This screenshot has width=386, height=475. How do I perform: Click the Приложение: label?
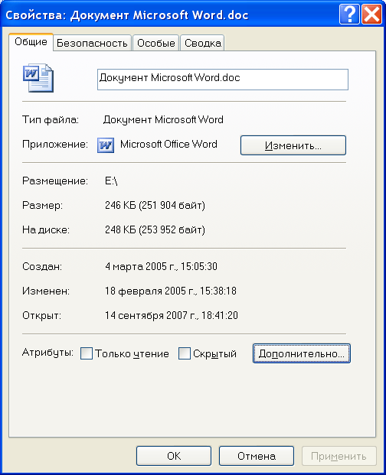(55, 145)
